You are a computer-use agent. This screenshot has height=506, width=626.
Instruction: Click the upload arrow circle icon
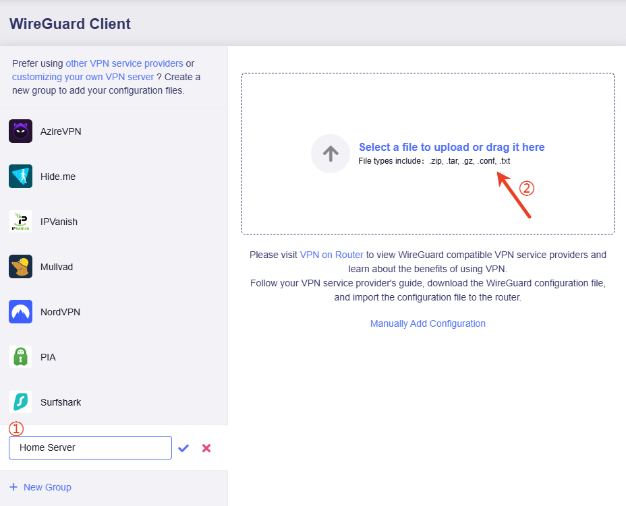(331, 154)
